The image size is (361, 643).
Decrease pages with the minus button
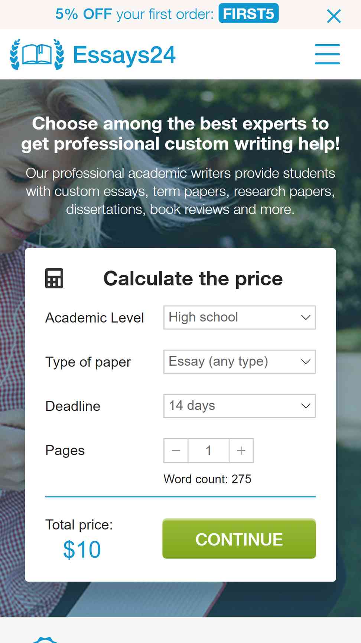(x=176, y=451)
